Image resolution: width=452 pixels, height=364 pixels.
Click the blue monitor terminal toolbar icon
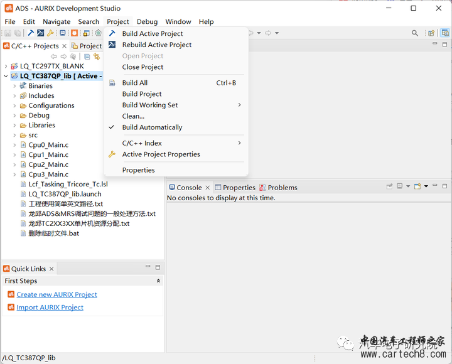[x=63, y=33]
